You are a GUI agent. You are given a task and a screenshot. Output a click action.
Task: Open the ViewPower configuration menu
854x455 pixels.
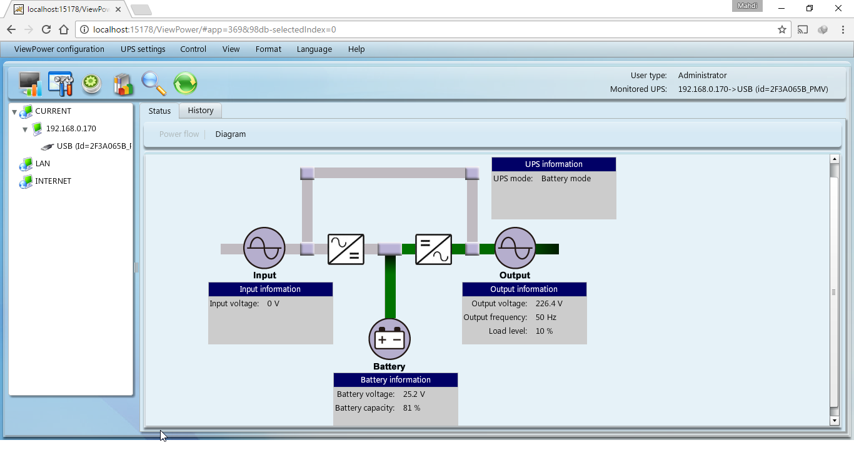pyautogui.click(x=59, y=49)
